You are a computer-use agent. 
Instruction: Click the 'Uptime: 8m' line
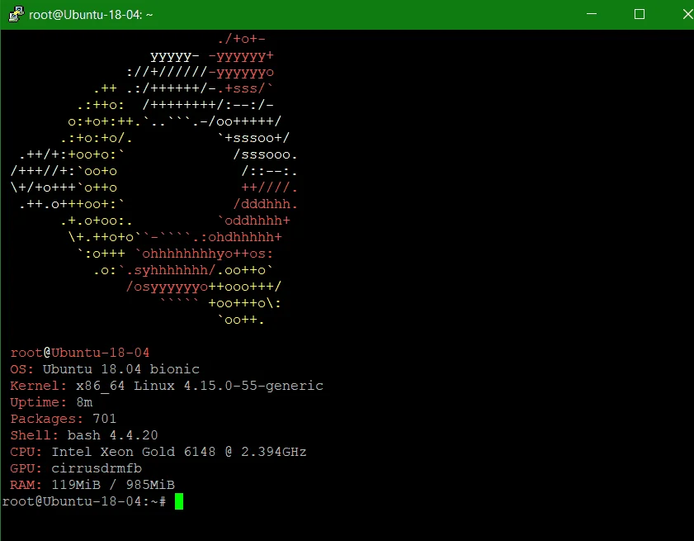(51, 402)
